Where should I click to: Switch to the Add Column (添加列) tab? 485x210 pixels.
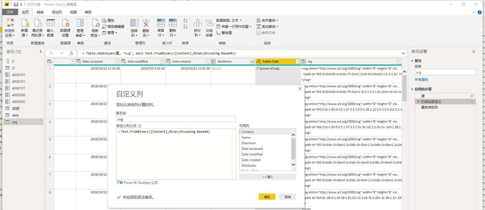pos(57,12)
